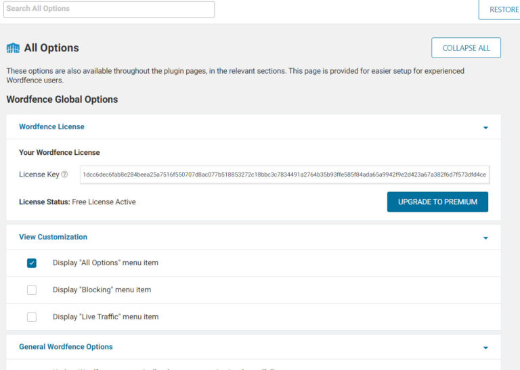The width and height of the screenshot is (520, 370).
Task: Click the Wordfence Global Options heading
Action: 62,99
